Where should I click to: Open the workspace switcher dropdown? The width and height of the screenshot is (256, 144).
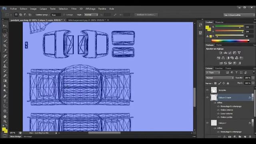point(239,15)
